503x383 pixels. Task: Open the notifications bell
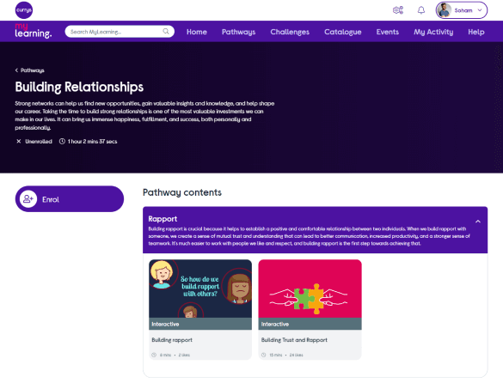pos(420,10)
